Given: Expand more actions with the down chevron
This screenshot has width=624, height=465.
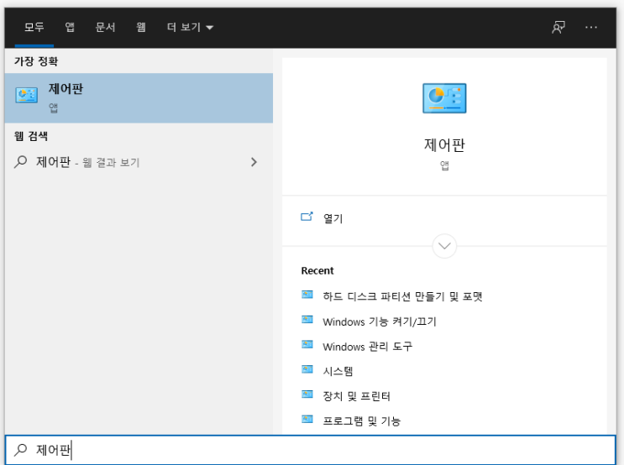Looking at the screenshot, I should point(444,246).
